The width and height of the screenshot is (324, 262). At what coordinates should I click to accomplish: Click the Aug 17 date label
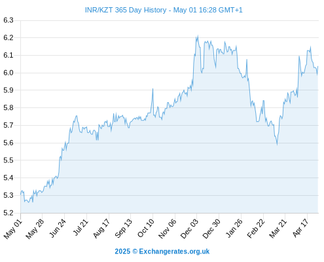(101, 229)
